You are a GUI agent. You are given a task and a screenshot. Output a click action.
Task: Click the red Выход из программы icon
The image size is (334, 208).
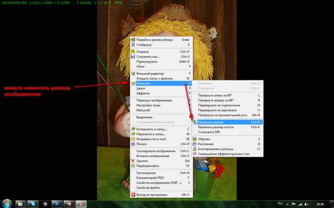[133, 195]
